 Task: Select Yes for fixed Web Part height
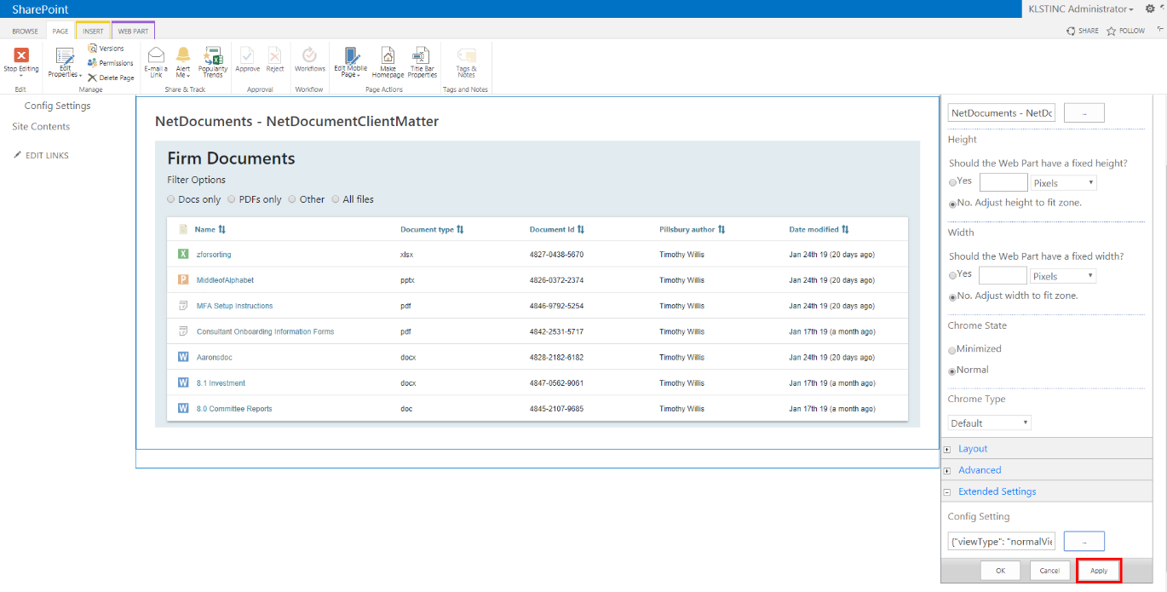pyautogui.click(x=952, y=182)
